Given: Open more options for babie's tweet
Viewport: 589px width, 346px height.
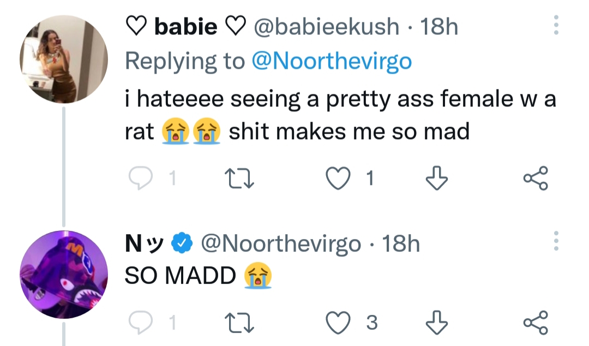Looking at the screenshot, I should [556, 25].
